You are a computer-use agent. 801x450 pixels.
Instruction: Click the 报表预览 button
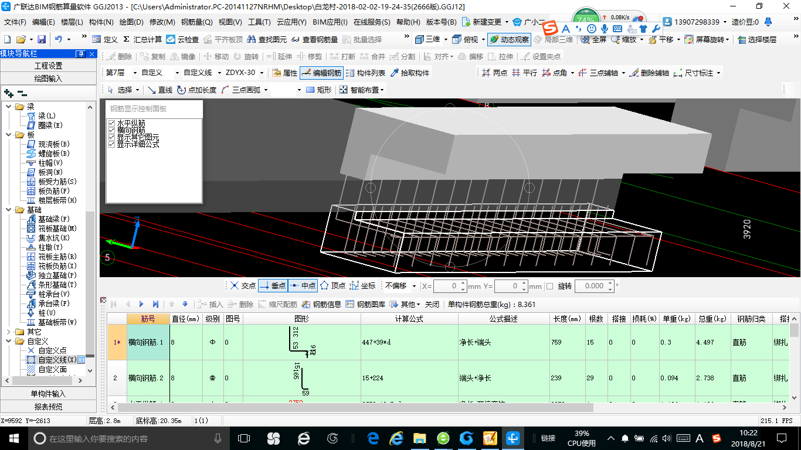click(x=48, y=407)
